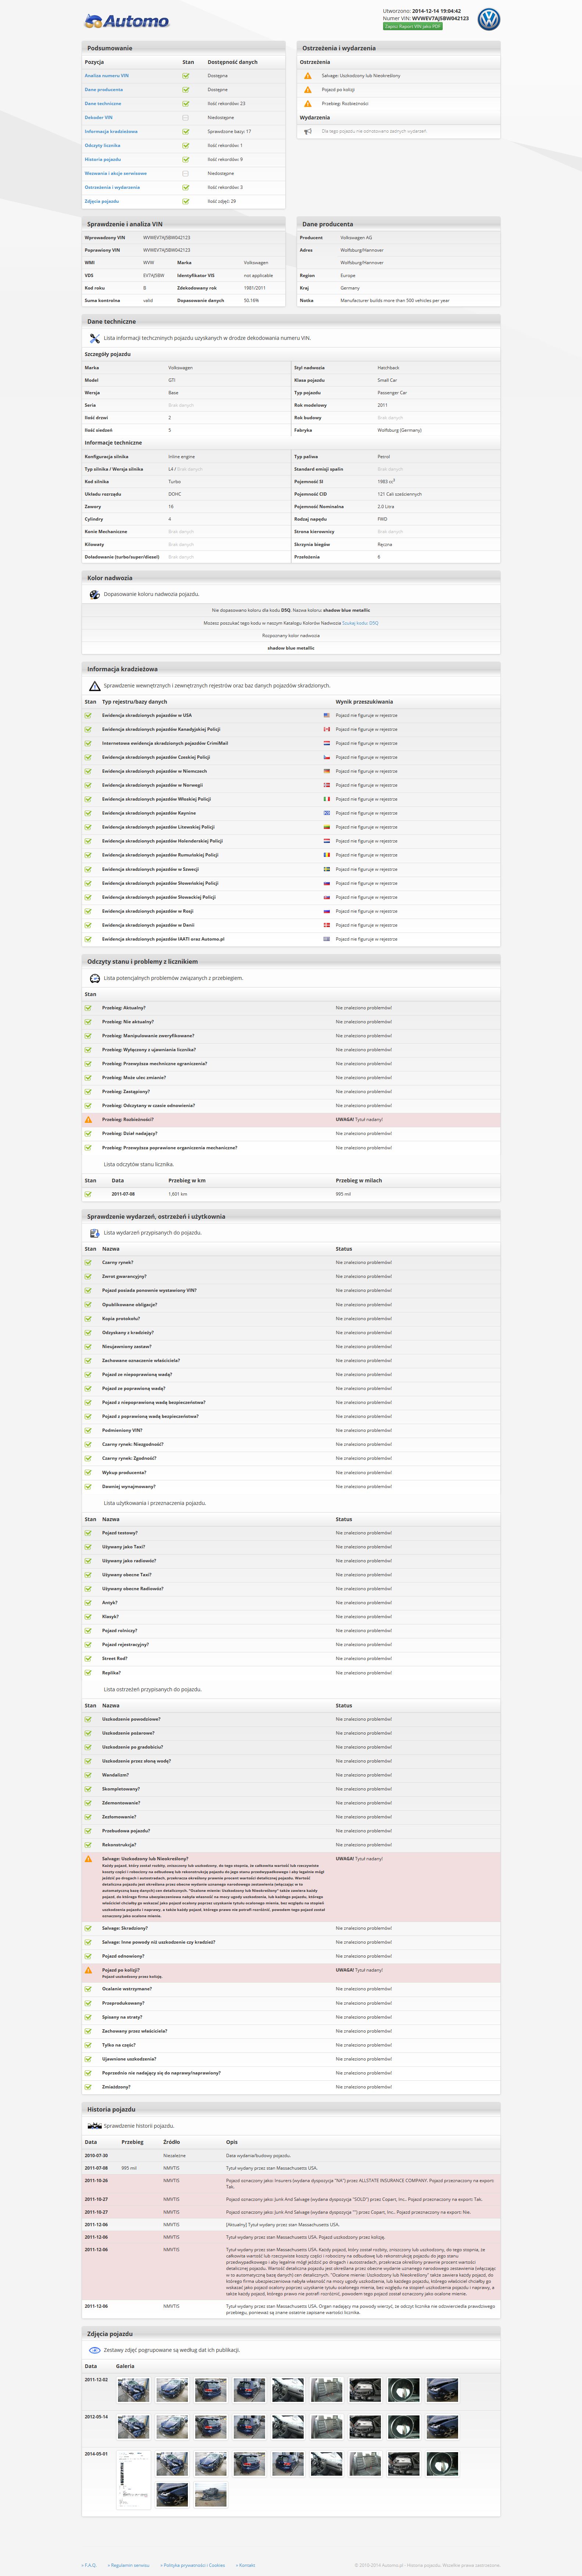Screen dimensions: 582x2576
Task: Click the Swedish flag in the Szwecji row
Action: point(326,869)
